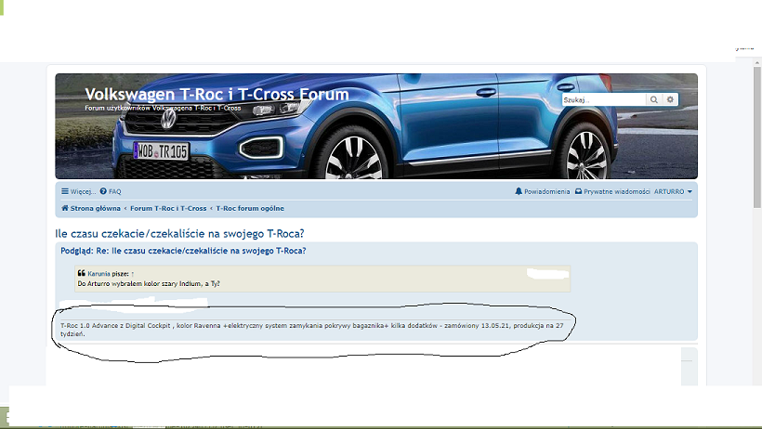Click the Szukaj search input field

[x=604, y=99]
